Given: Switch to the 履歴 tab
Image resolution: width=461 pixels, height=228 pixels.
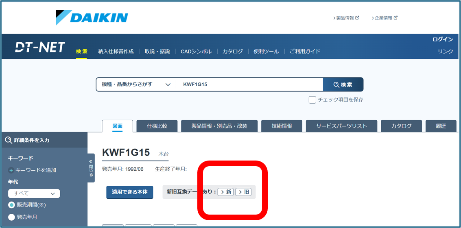Looking at the screenshot, I should (441, 126).
